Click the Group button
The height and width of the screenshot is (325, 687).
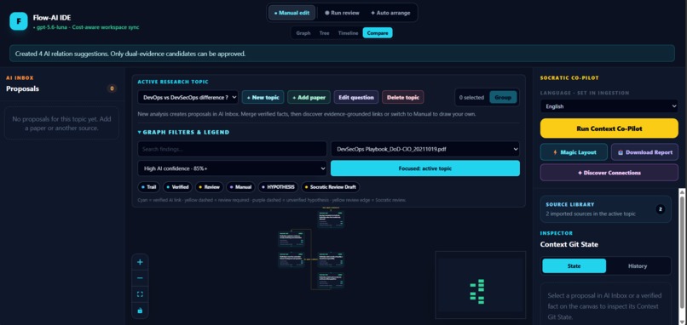[x=503, y=98]
